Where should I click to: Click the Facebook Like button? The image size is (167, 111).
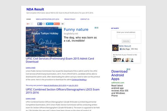40,24
